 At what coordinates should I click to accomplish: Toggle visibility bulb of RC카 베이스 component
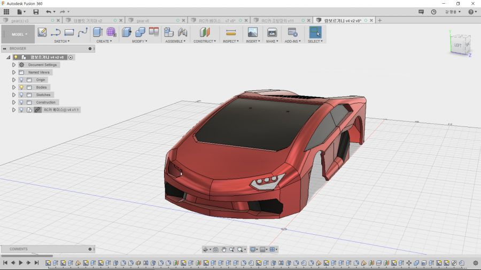[21, 110]
